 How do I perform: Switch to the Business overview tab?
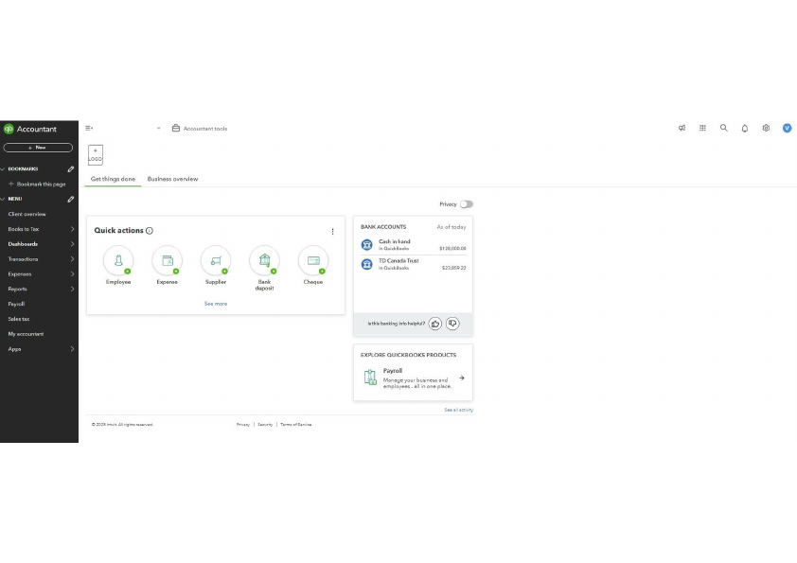(175, 178)
